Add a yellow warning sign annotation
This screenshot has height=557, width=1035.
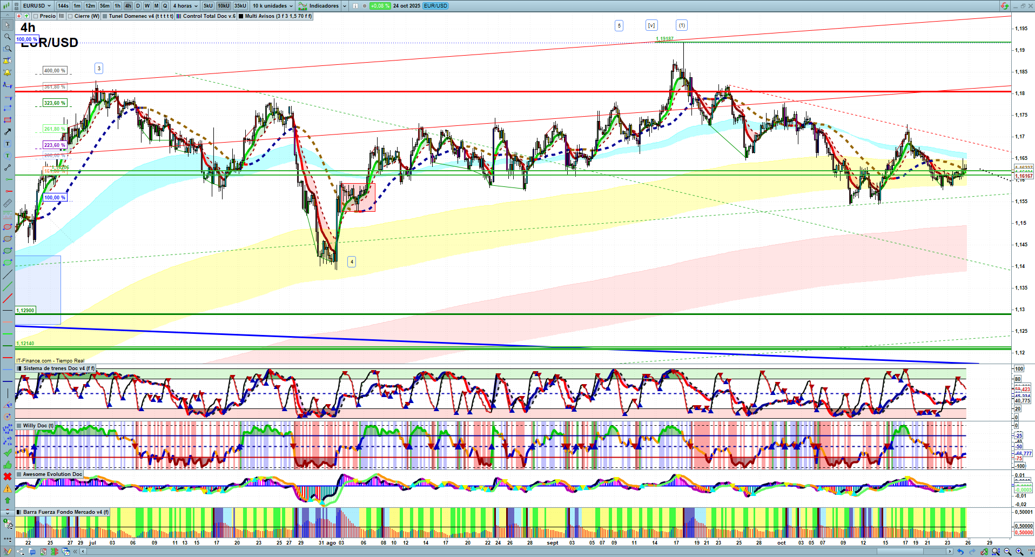click(8, 488)
